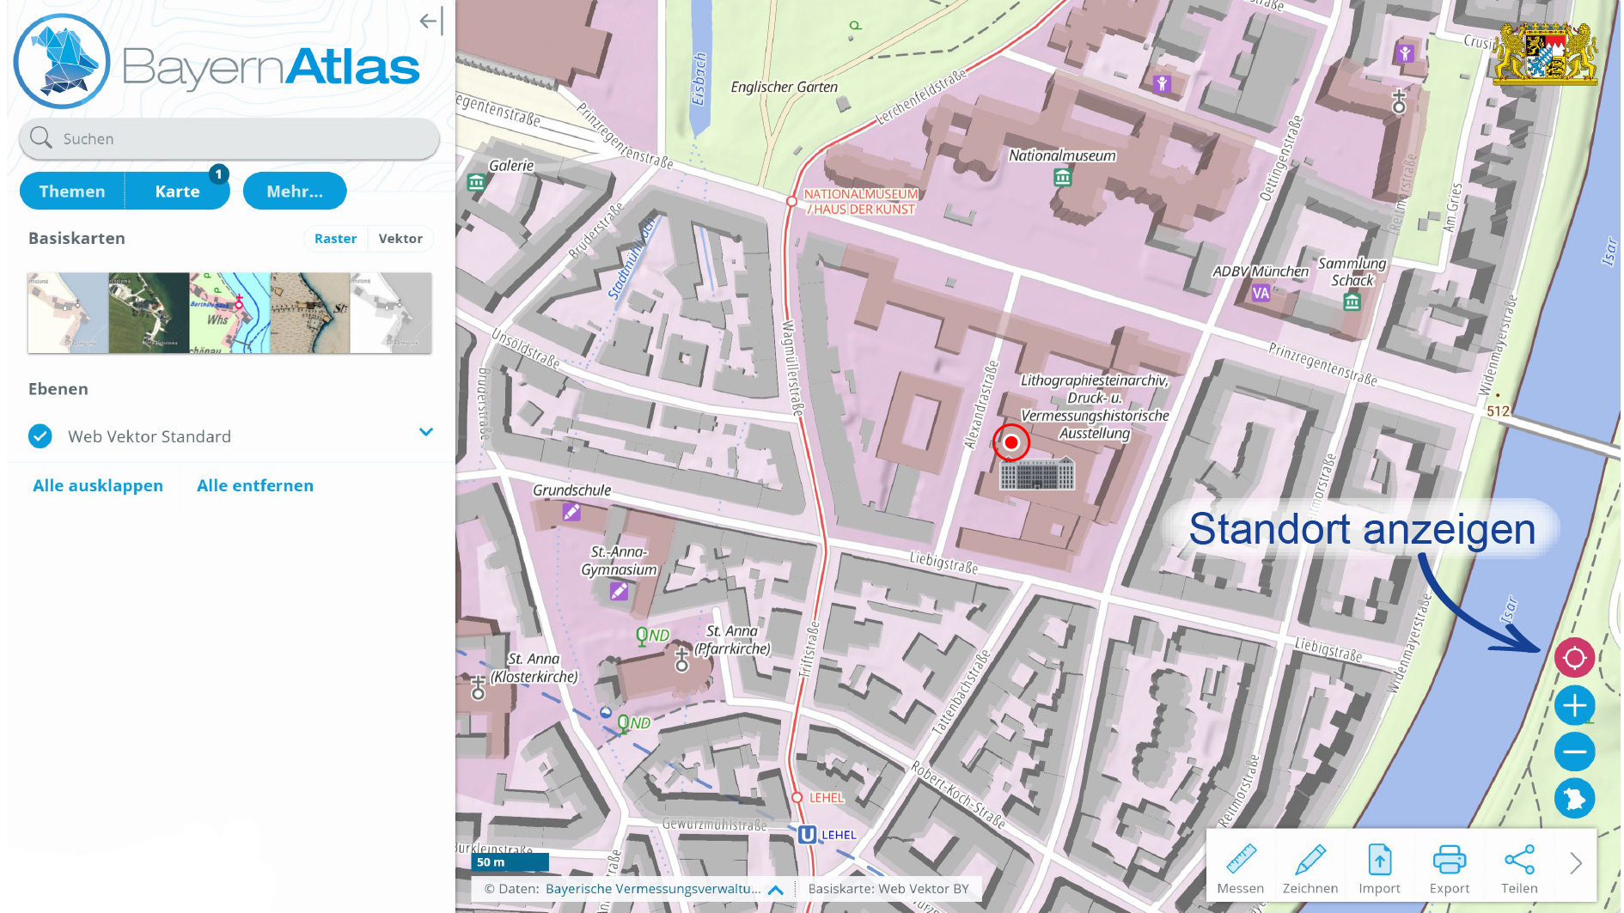Expand Web Vektor Standard layer options
Viewport: 1624px width, 913px height.
tap(426, 432)
